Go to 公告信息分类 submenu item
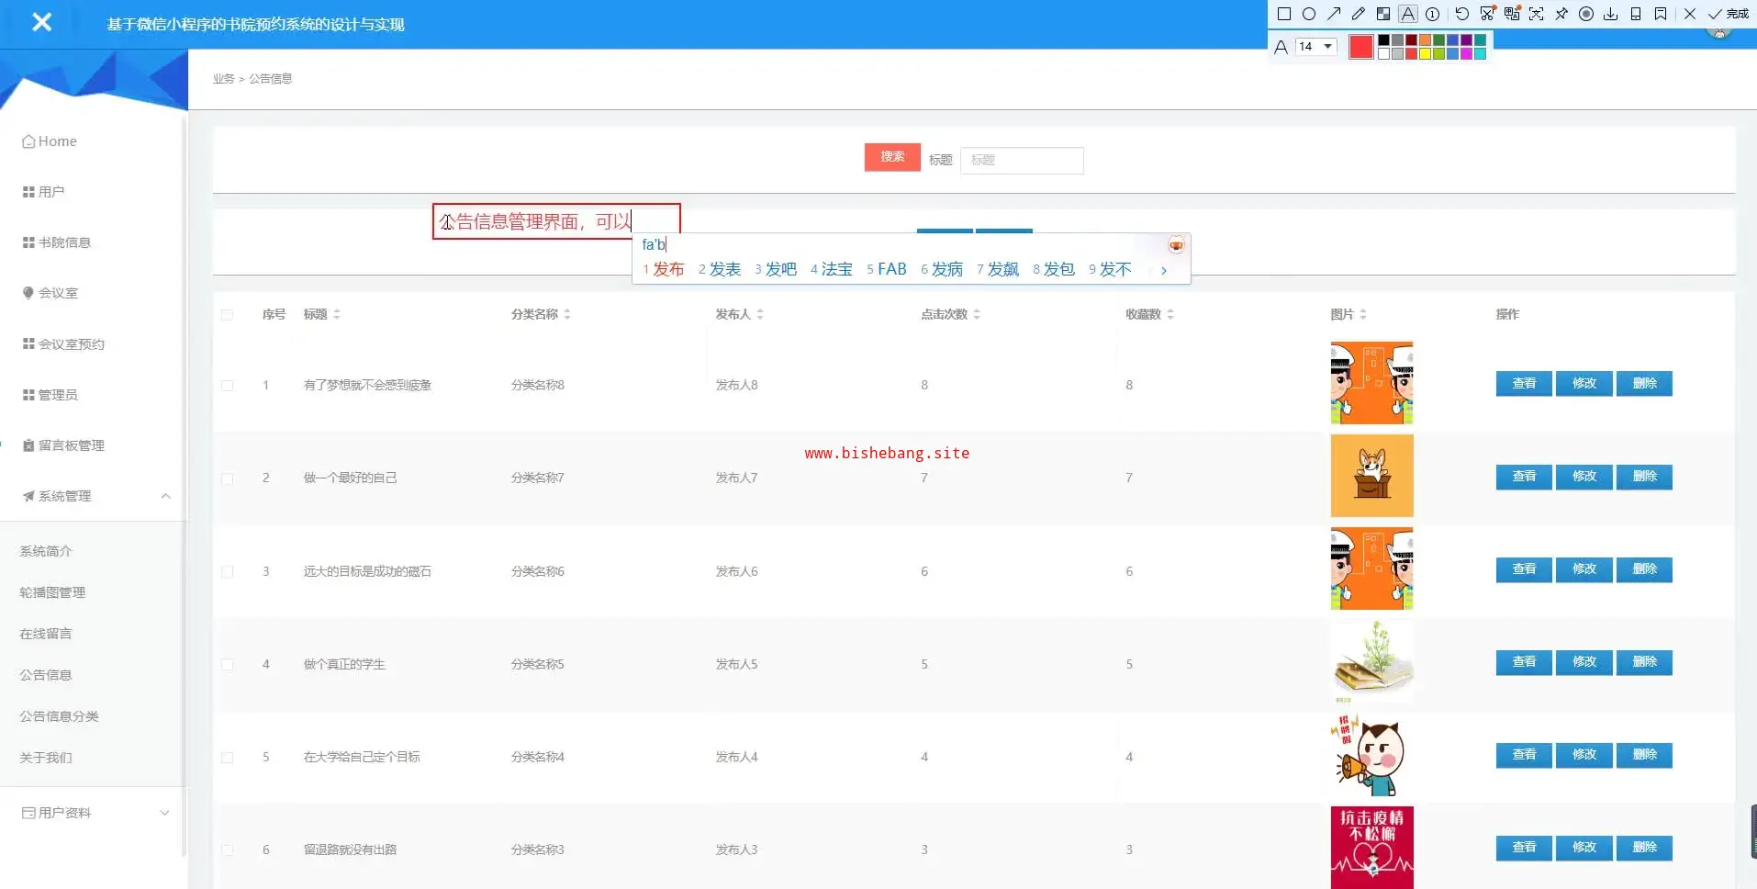The height and width of the screenshot is (889, 1757). click(59, 716)
